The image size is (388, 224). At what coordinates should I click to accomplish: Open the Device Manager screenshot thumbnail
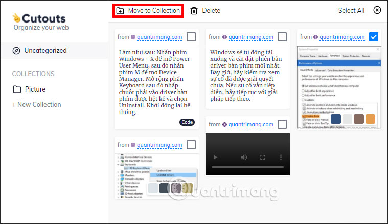(x=156, y=176)
